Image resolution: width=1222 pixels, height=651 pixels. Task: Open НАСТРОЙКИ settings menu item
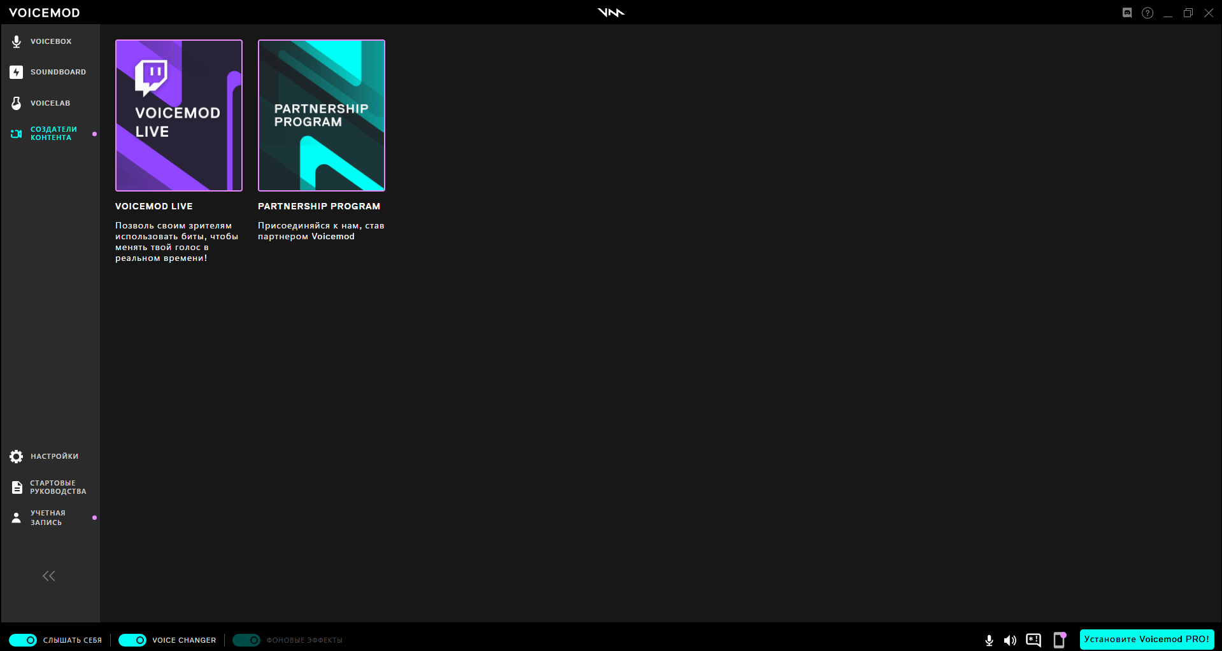click(50, 456)
